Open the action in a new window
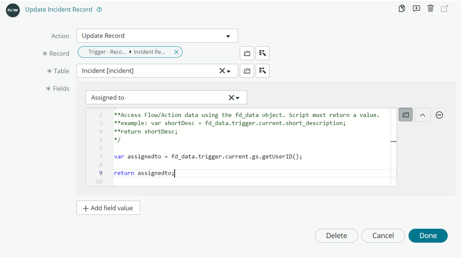Viewport: 461px width, 263px height. [x=445, y=8]
